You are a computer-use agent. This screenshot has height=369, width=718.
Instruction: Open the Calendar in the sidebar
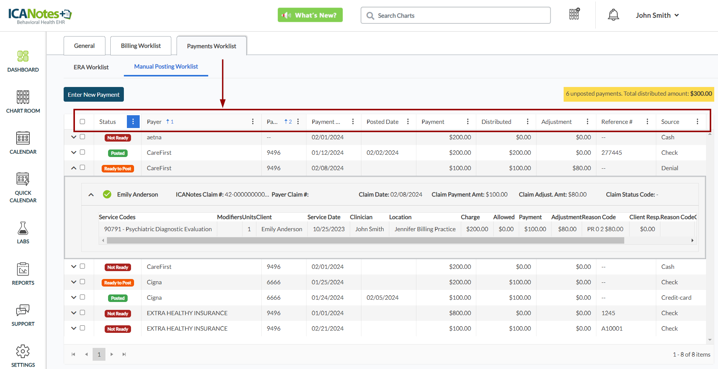pos(23,138)
